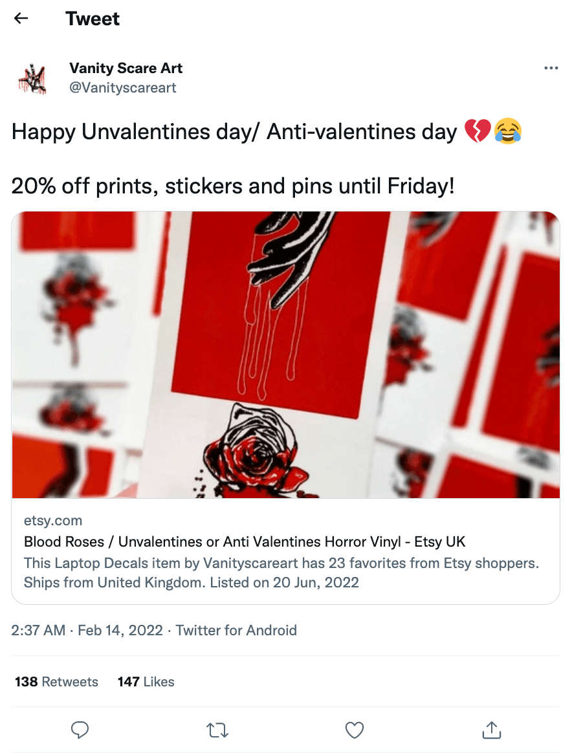The image size is (572, 753).
Task: Click the etsy.com domain link
Action: (53, 520)
